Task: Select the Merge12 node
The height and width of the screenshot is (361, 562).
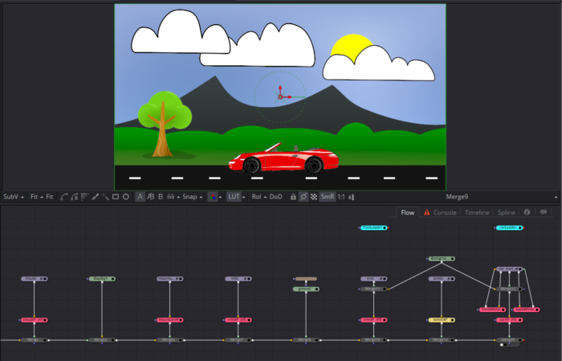Action: 509,289
